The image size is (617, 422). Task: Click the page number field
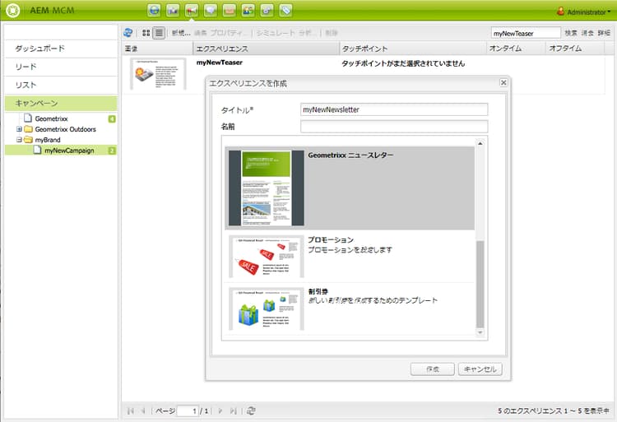[188, 411]
